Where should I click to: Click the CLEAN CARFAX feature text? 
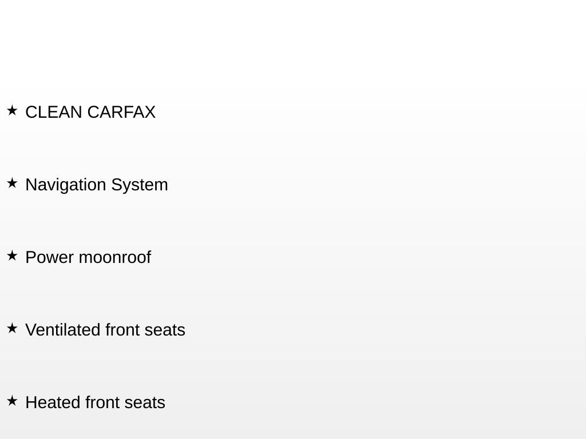tap(90, 112)
